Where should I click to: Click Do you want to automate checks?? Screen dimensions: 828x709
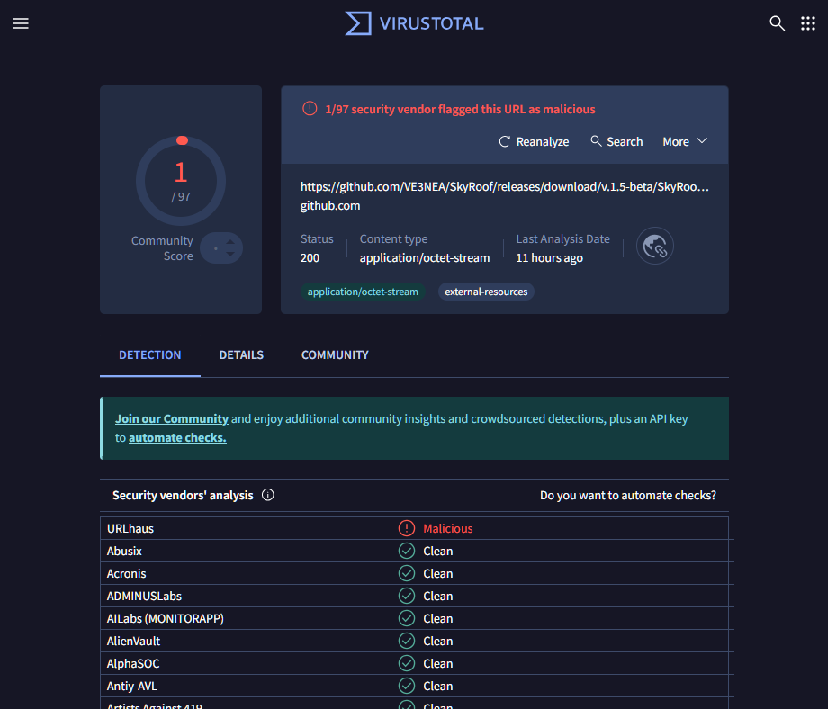click(x=628, y=495)
